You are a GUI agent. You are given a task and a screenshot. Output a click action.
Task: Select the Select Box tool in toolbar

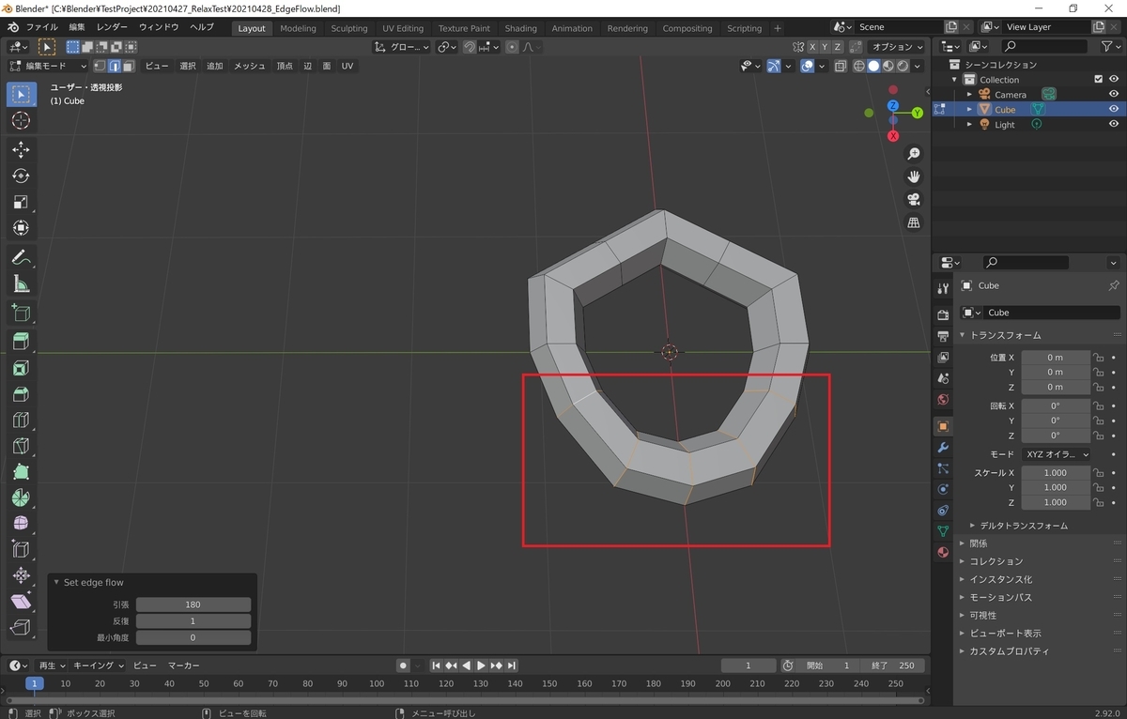pos(21,94)
